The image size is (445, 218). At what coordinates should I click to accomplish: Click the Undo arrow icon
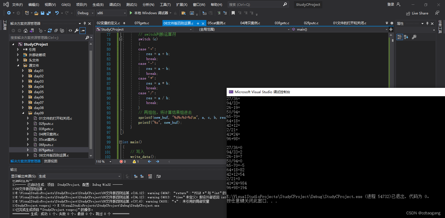[x=57, y=13]
